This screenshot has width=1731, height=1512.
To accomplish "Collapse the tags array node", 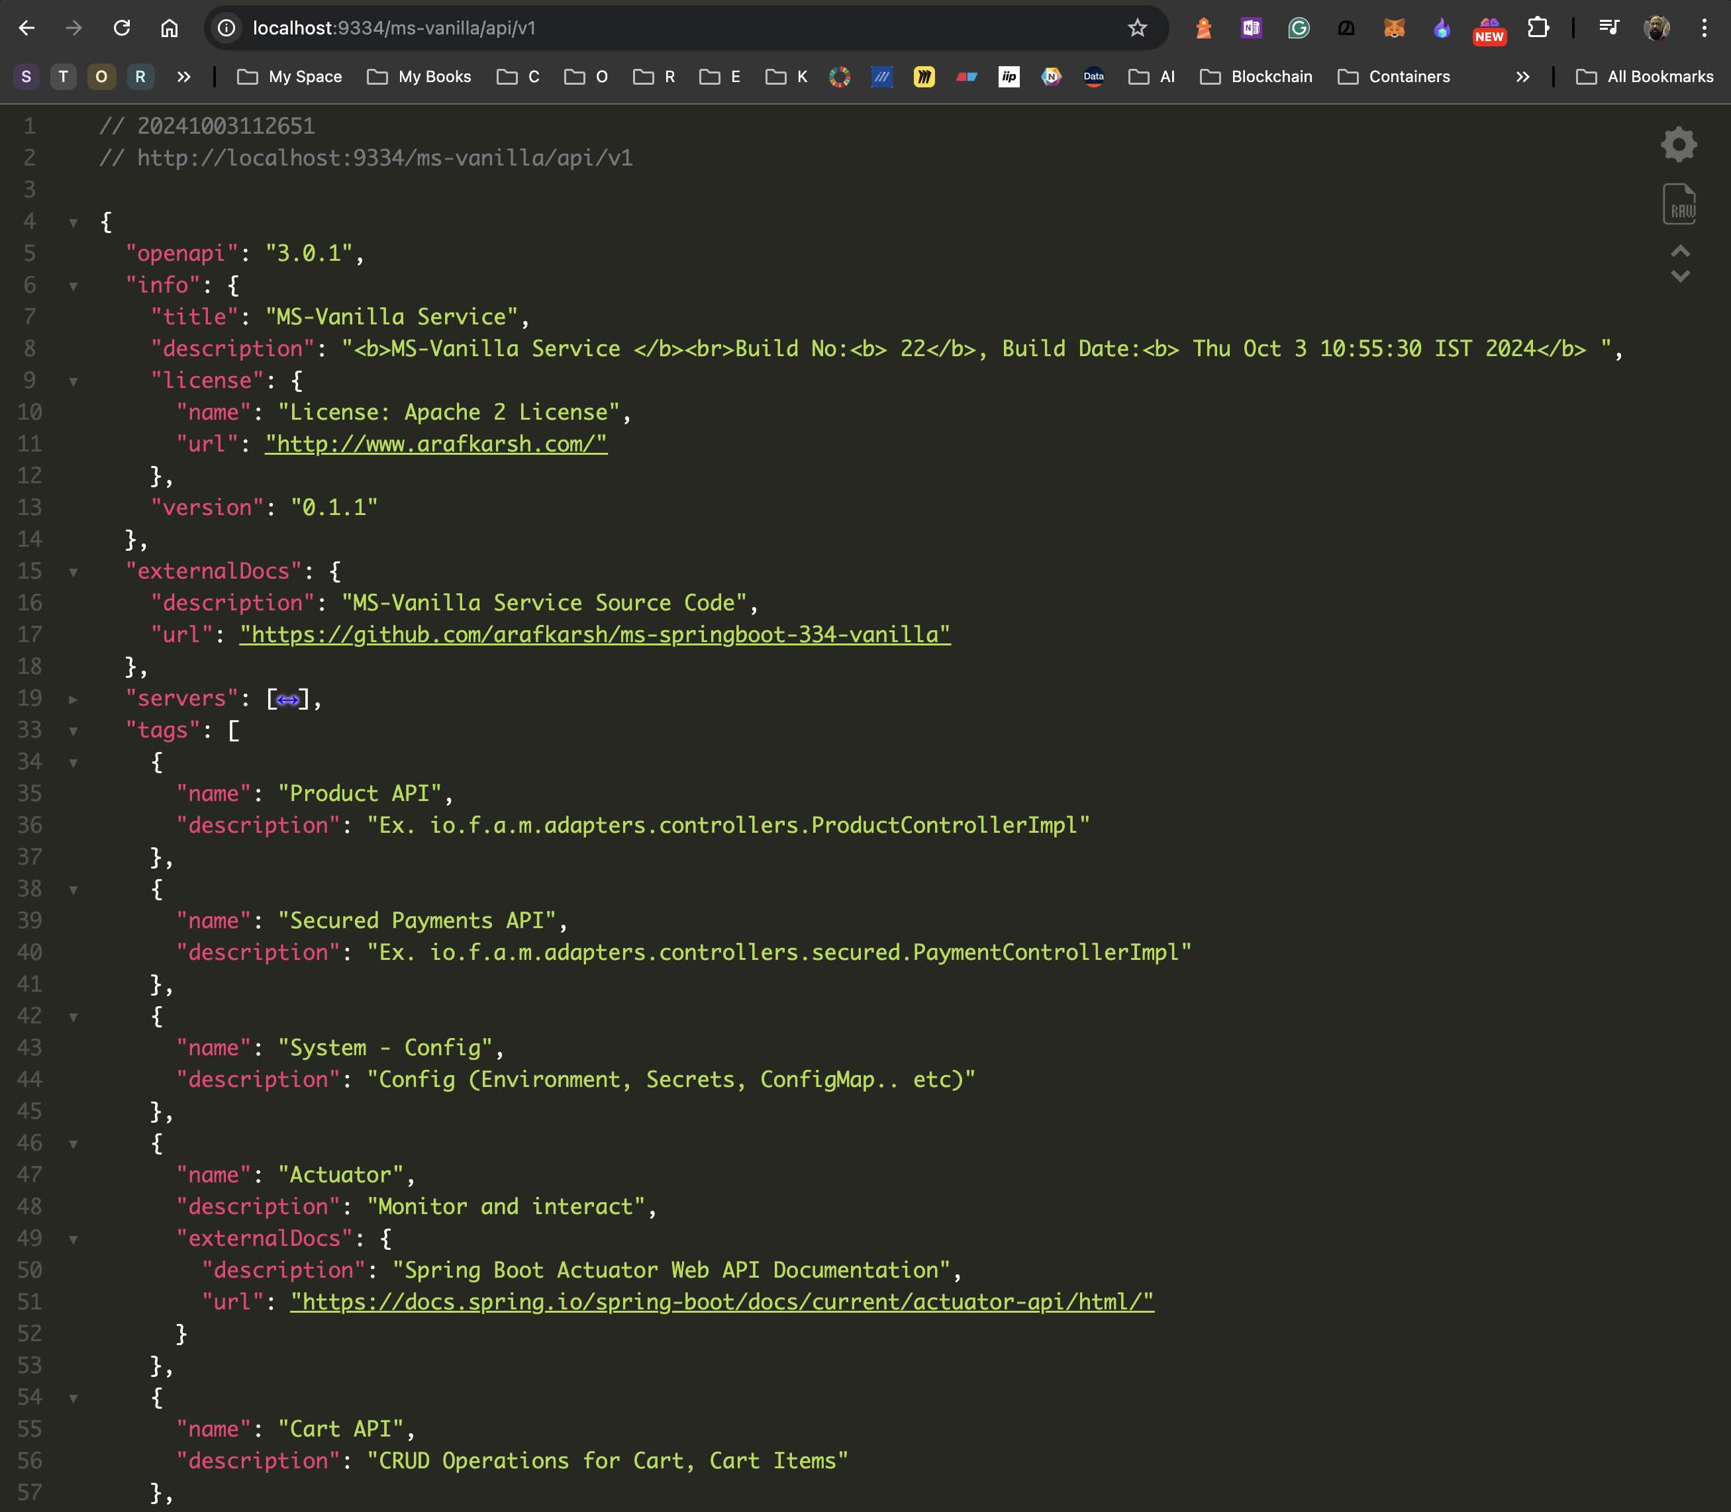I will (75, 731).
